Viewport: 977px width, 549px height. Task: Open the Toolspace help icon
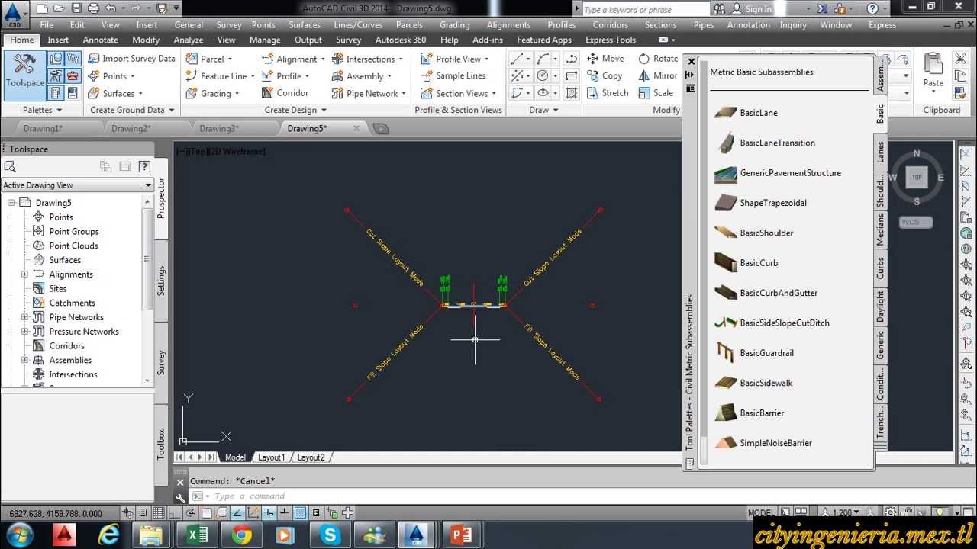pyautogui.click(x=144, y=166)
